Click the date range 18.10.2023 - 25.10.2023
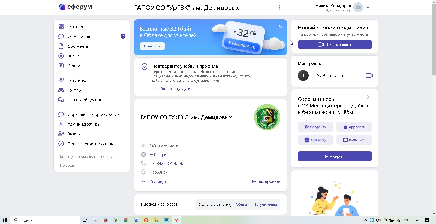The image size is (436, 224). pos(159,205)
